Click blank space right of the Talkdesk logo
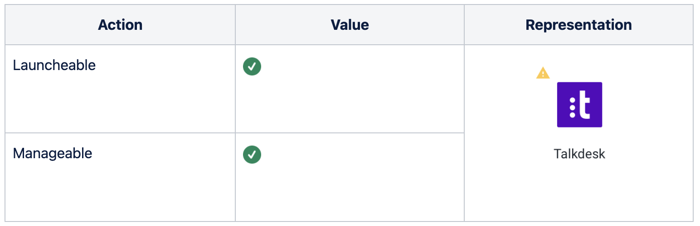 [648, 104]
